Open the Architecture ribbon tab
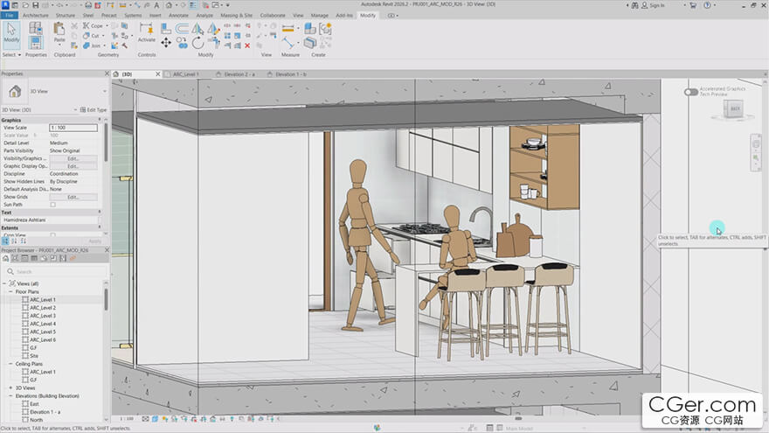The height and width of the screenshot is (433, 769). tap(35, 15)
